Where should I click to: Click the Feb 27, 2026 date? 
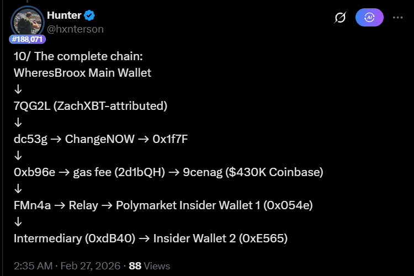point(90,266)
